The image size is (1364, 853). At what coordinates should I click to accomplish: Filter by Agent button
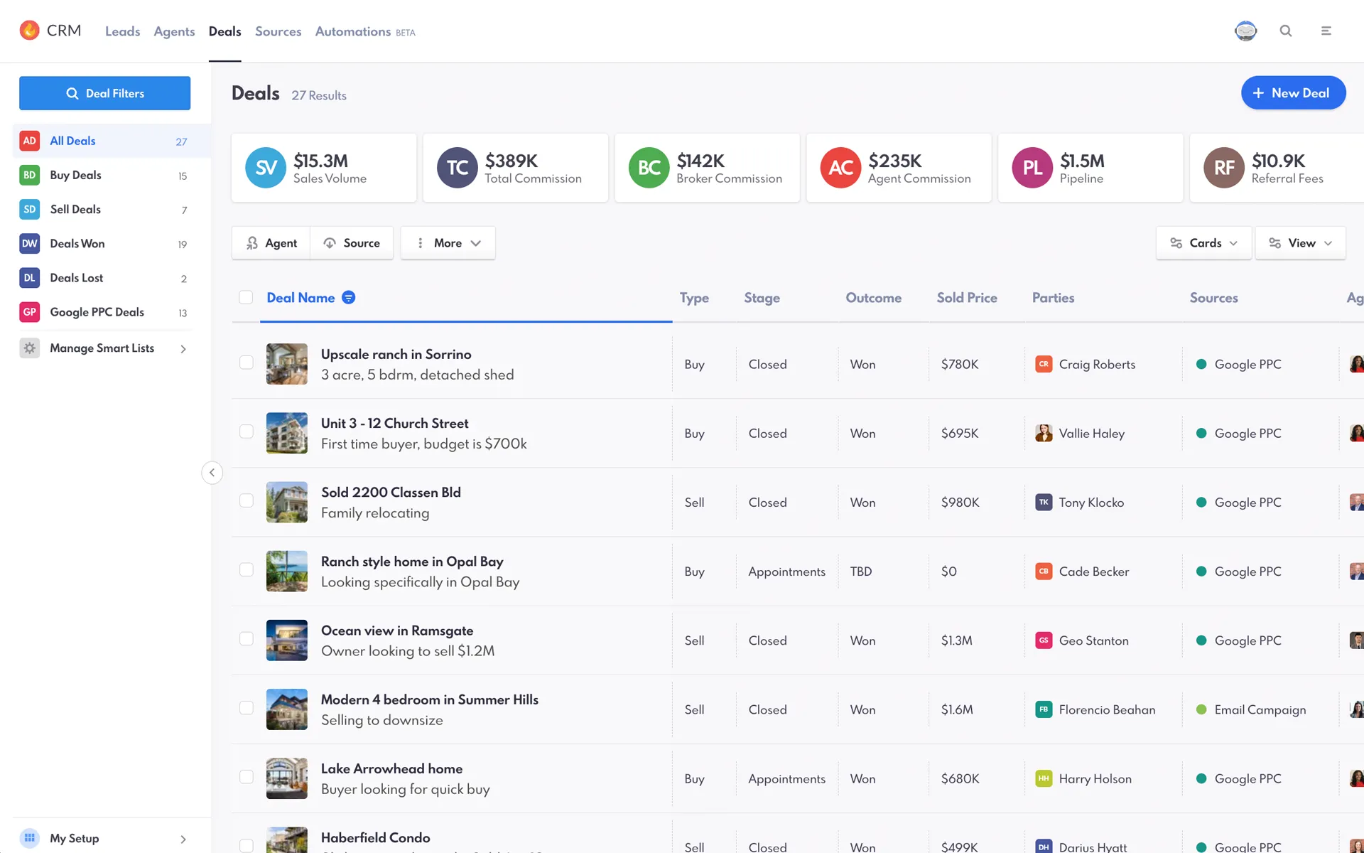[x=271, y=243]
